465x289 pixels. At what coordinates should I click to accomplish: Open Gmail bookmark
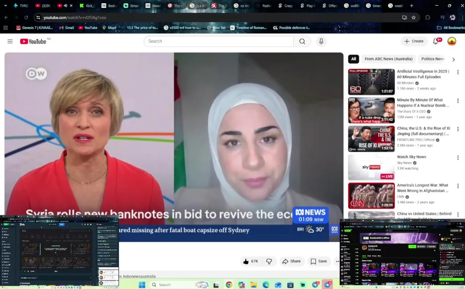[66, 28]
